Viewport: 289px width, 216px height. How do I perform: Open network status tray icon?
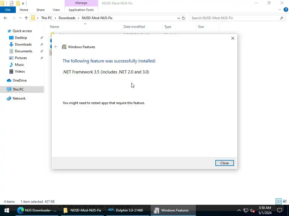(x=246, y=210)
